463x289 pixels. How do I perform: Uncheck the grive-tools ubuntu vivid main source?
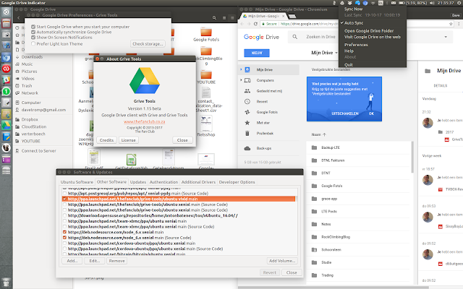(64, 199)
